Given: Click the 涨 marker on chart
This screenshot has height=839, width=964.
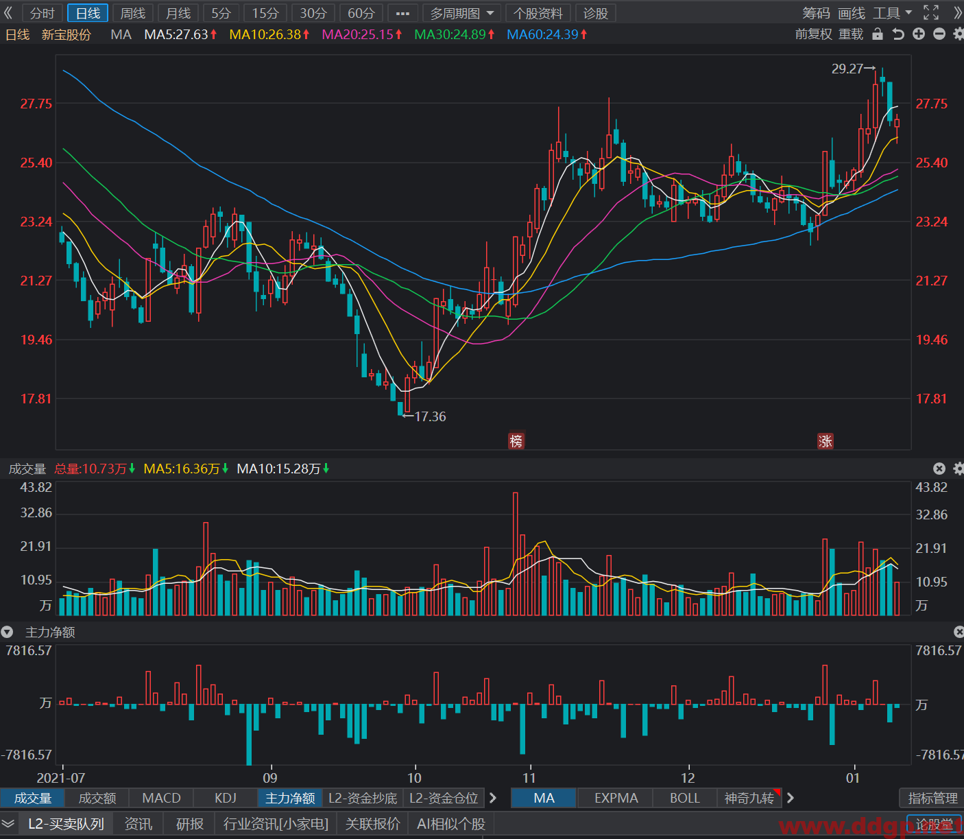Looking at the screenshot, I should tap(826, 440).
